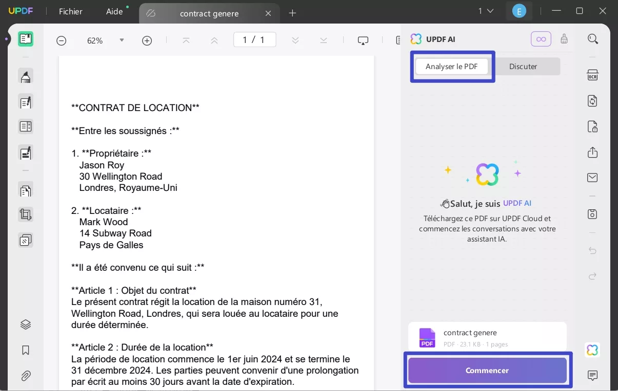Open the Protect PDF tool

pos(592,126)
